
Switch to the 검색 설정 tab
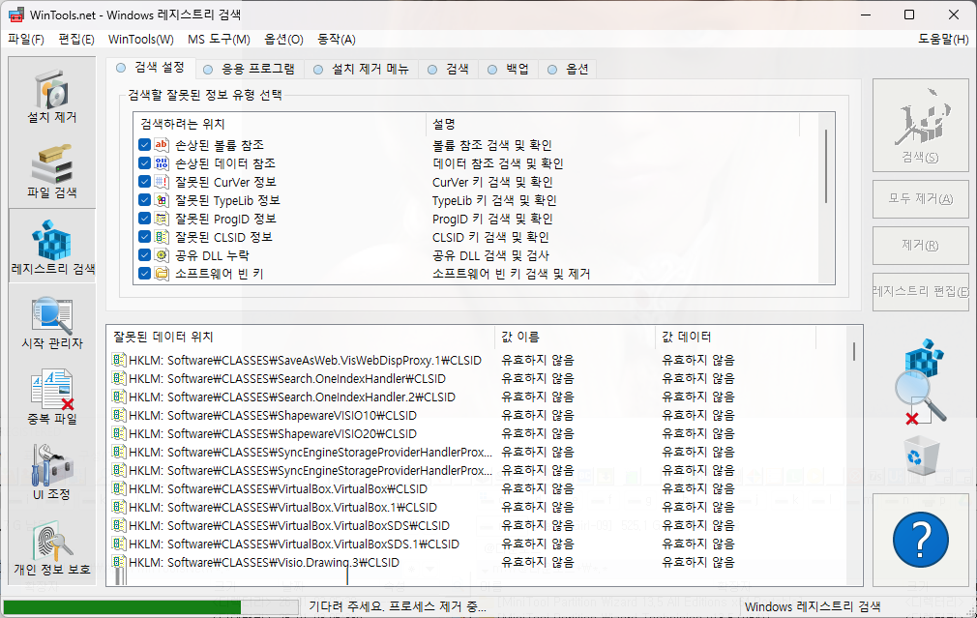point(151,68)
